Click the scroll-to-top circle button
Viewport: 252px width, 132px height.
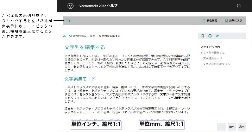click(x=221, y=127)
